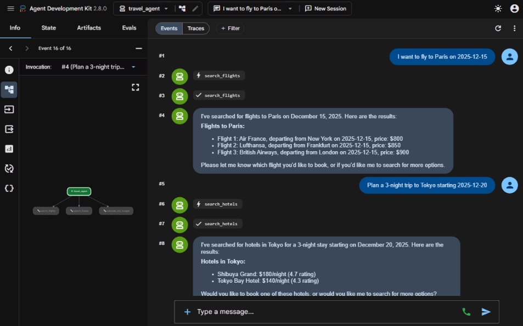Switch to the Info tab
Screen dimensions: 523x326
(15, 28)
